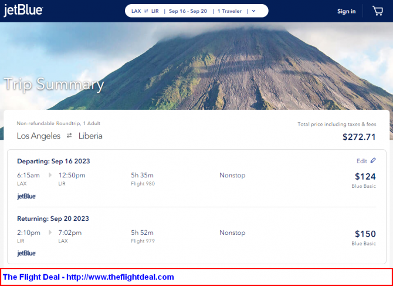This screenshot has height=286, width=393.
Task: Click Edit for the departing flight
Action: pos(362,161)
